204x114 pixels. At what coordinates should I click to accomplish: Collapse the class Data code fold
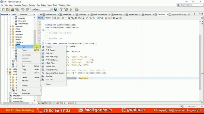(43, 43)
